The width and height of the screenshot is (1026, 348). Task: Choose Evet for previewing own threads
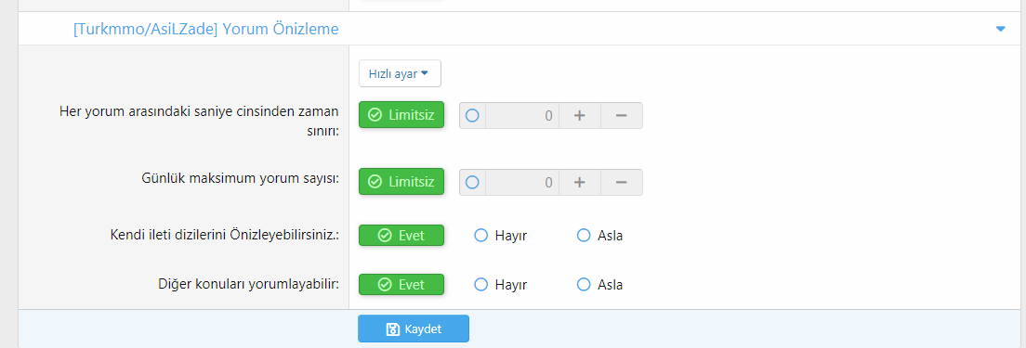401,235
